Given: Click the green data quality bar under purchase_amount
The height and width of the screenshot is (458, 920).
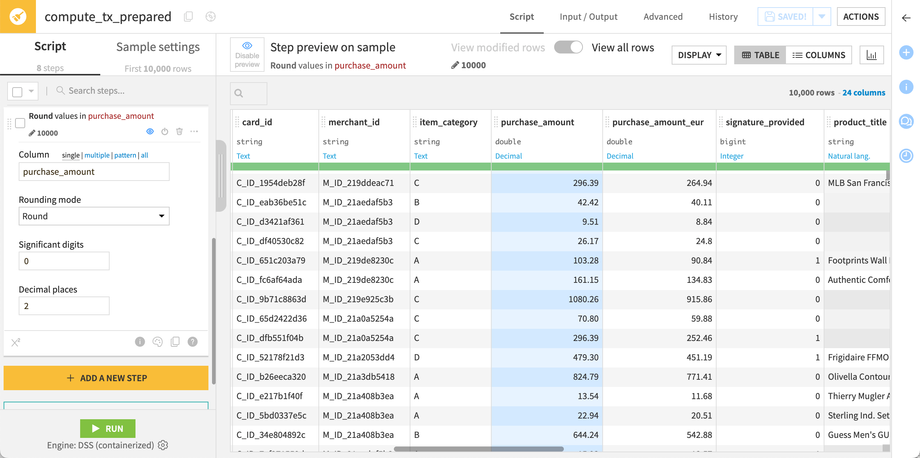Looking at the screenshot, I should [x=546, y=167].
